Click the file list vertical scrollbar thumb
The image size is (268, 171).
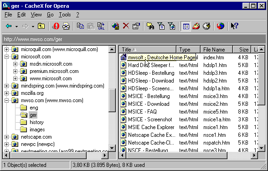[262, 79]
